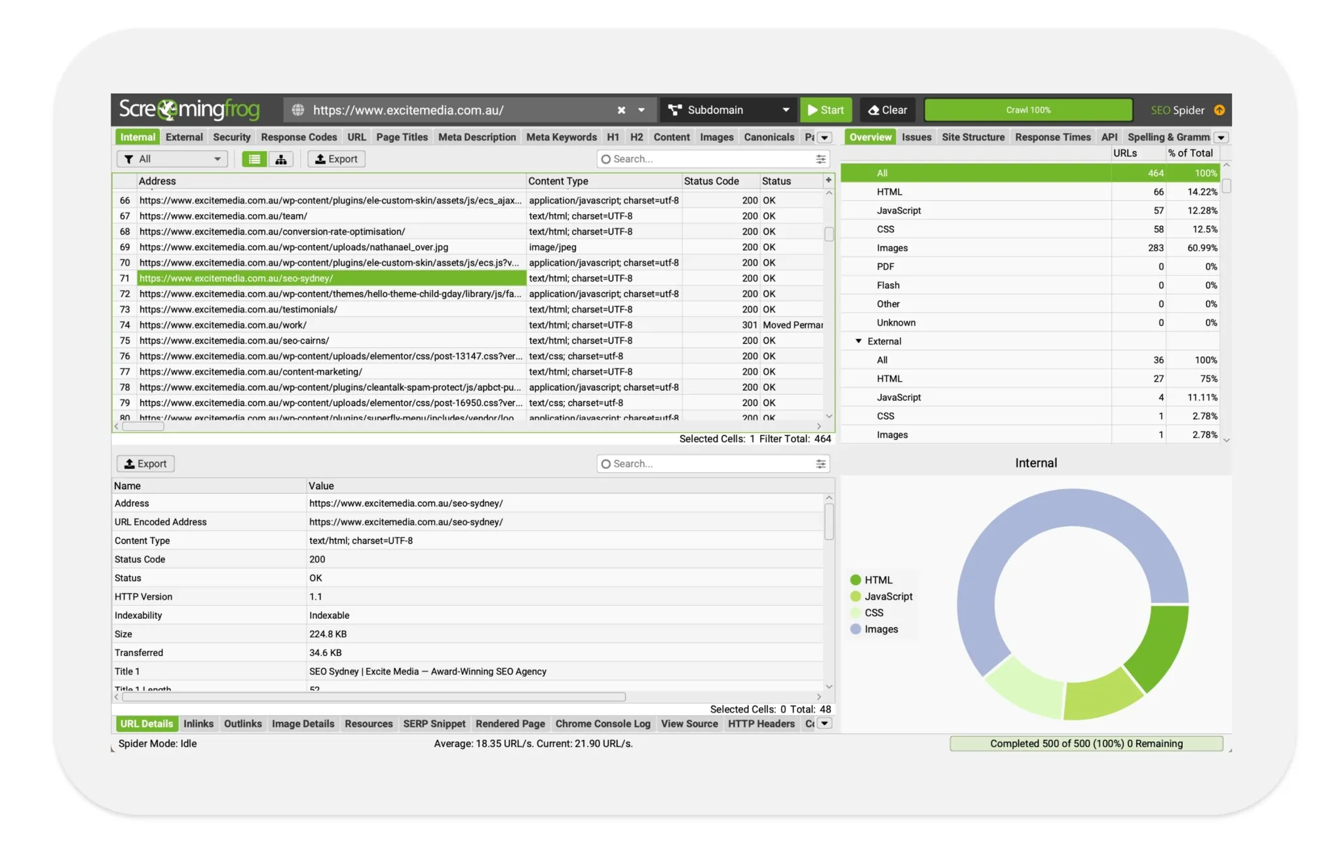The height and width of the screenshot is (844, 1342).
Task: Open the Rendered Page bottom tab
Action: [510, 724]
